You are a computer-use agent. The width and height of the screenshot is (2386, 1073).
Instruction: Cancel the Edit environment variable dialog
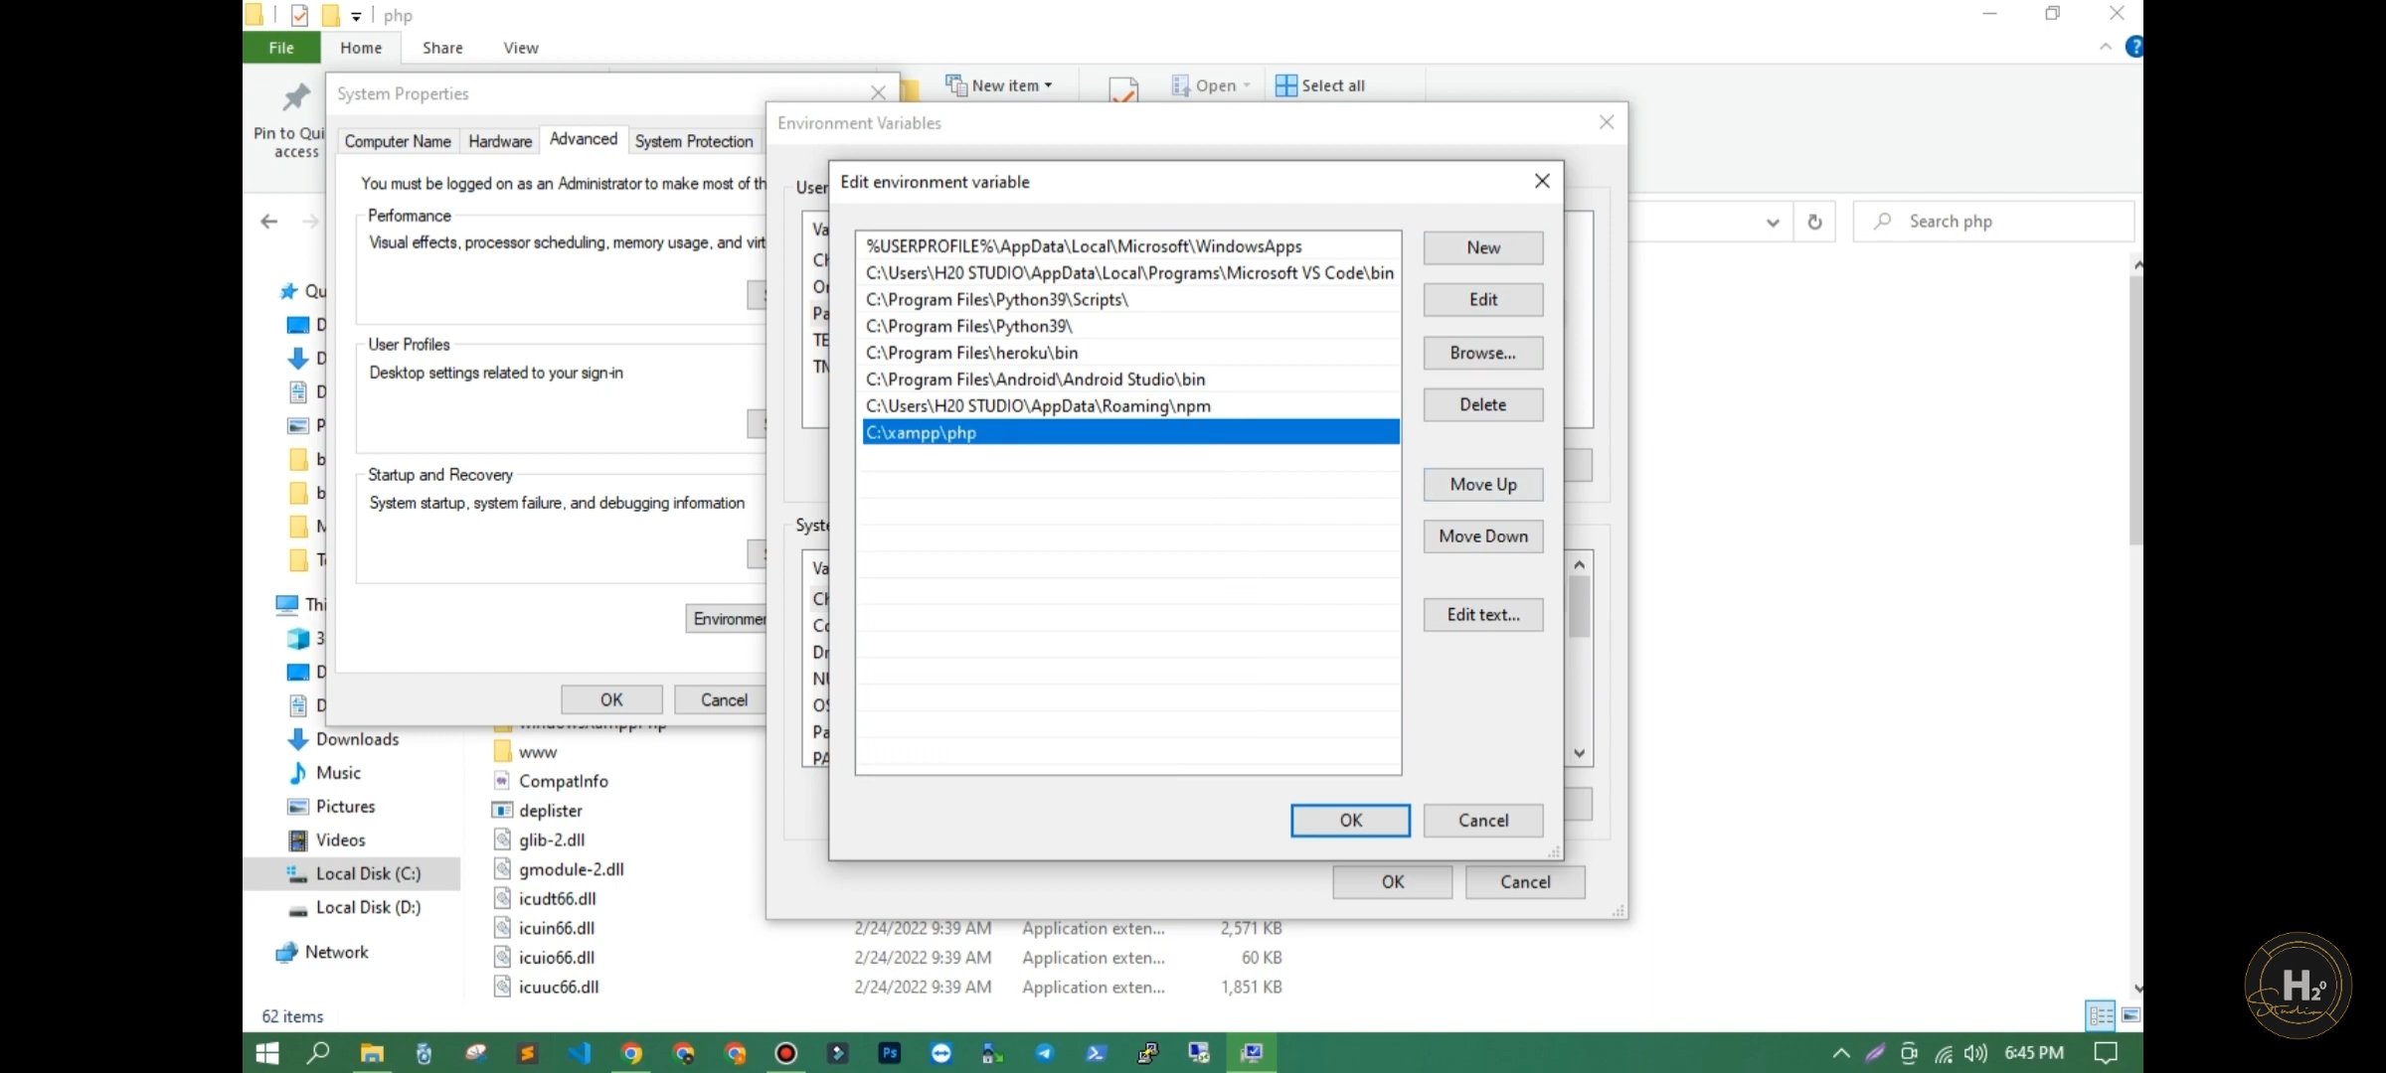coord(1483,821)
